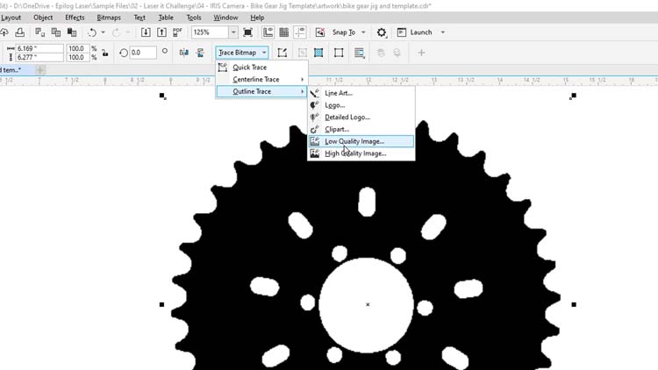Click the object height field 6.277
Viewport: 658px width, 370px height.
(x=39, y=58)
